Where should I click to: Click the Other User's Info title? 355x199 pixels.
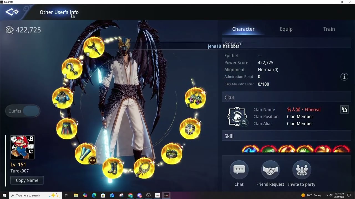tap(59, 12)
